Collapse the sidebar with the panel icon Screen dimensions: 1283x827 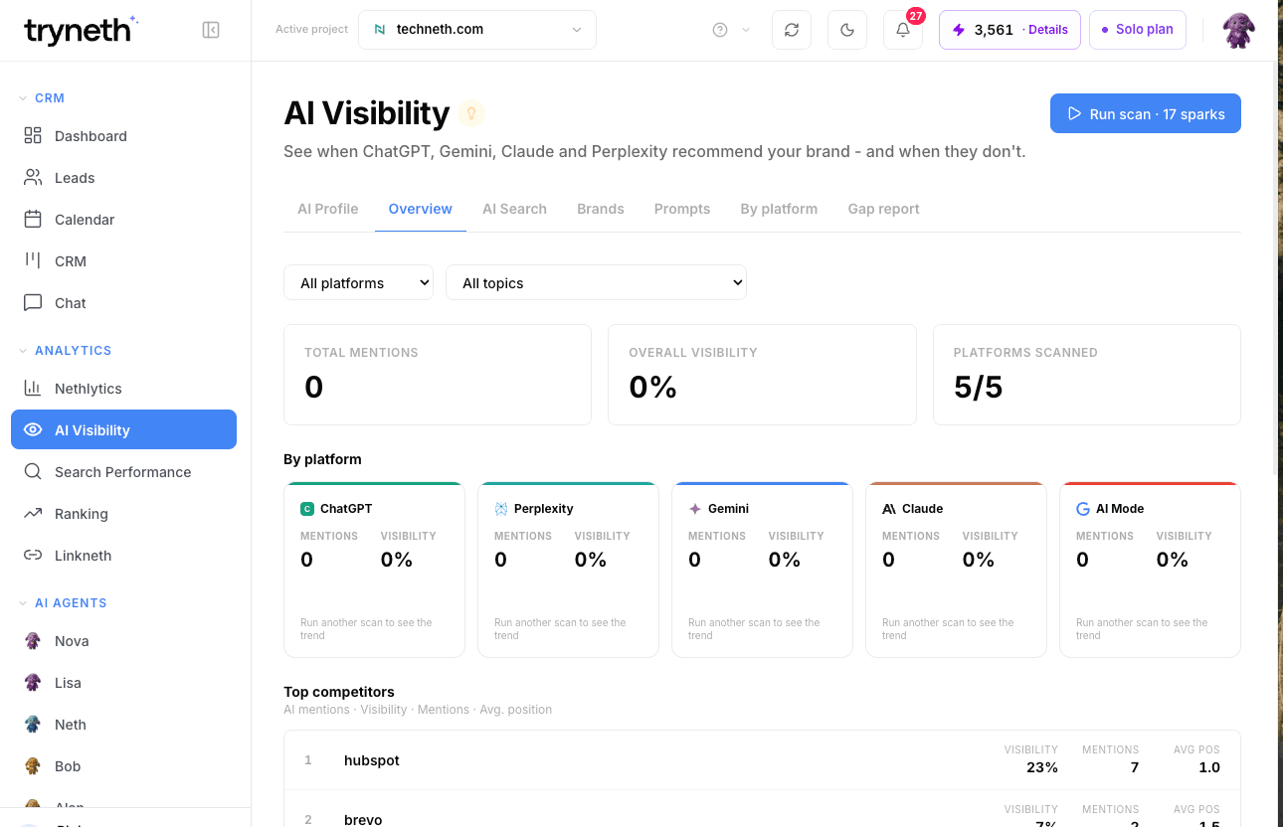211,30
